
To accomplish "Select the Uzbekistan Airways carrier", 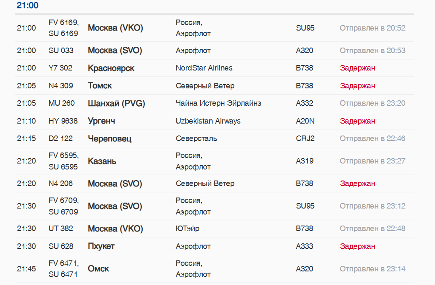I will point(208,121).
